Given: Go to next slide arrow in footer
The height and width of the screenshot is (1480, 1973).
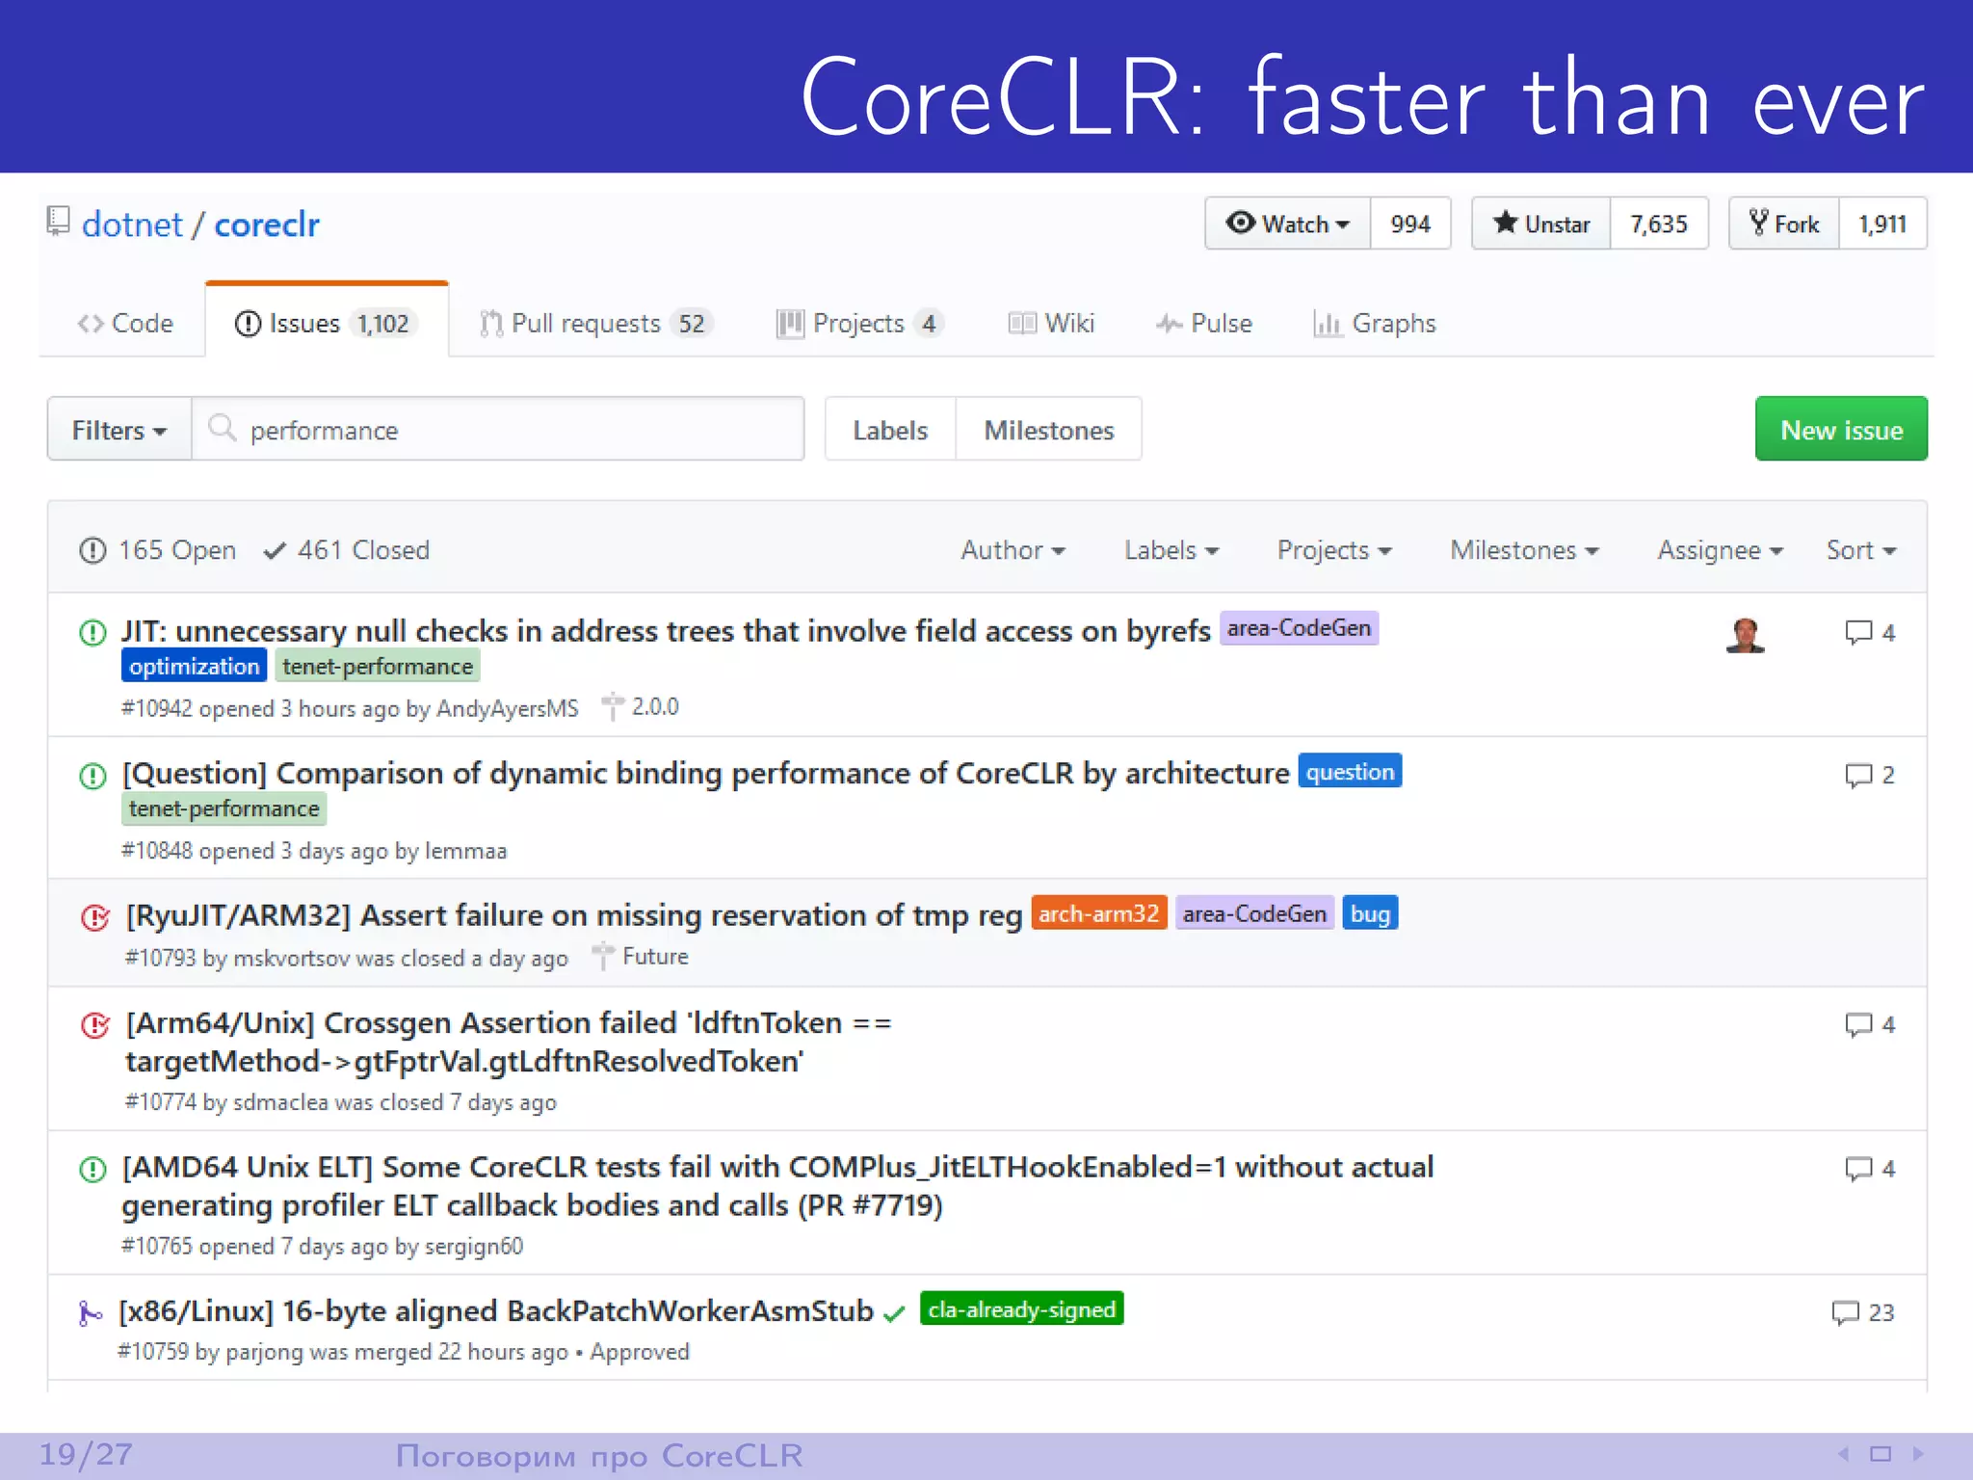Looking at the screenshot, I should pos(1918,1454).
